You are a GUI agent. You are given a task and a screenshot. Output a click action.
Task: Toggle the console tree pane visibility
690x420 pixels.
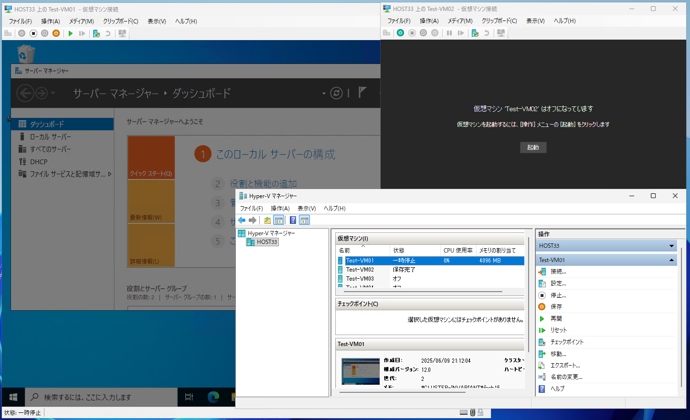(279, 220)
